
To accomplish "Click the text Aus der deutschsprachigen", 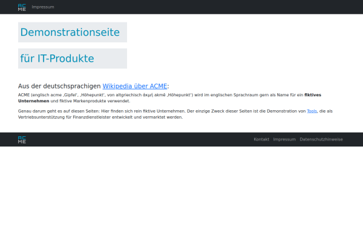I will pyautogui.click(x=59, y=86).
